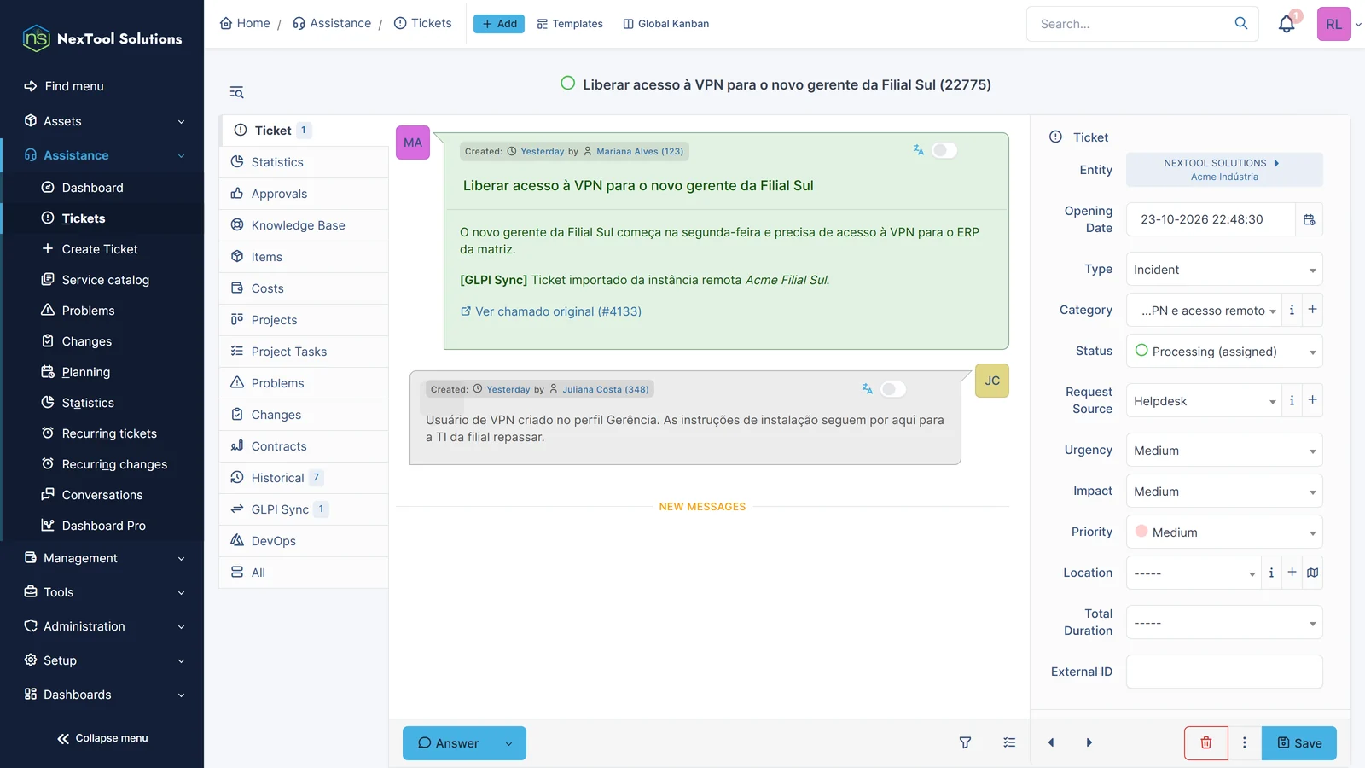The image size is (1365, 768).
Task: Toggle the list search panel icon
Action: click(x=236, y=92)
